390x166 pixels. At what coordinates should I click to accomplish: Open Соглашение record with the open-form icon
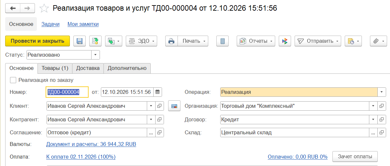point(160,132)
